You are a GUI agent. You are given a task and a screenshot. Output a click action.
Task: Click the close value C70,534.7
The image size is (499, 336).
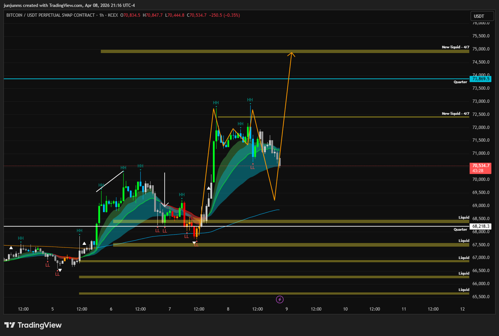(197, 15)
